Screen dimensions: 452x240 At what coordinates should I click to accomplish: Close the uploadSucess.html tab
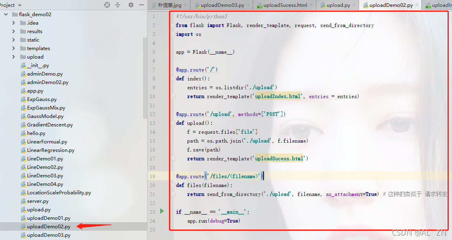(311, 5)
